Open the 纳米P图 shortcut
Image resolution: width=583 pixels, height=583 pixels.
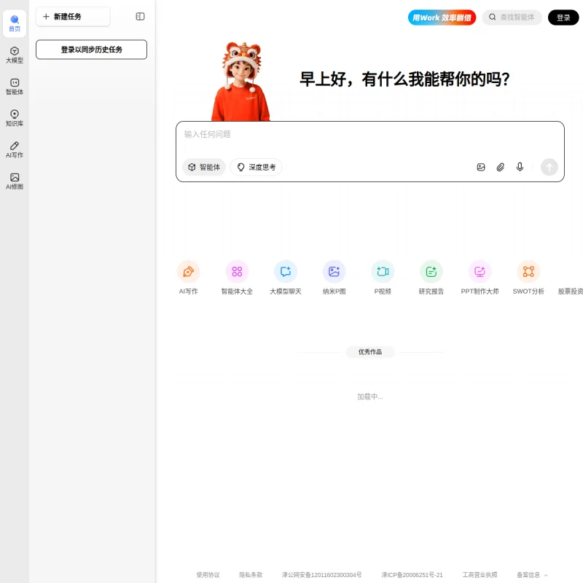point(334,278)
